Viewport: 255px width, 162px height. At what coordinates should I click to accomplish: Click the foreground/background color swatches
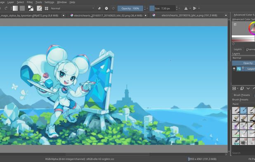(31, 8)
